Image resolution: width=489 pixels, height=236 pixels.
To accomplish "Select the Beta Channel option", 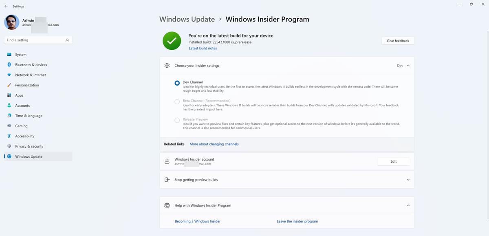I will point(177,101).
